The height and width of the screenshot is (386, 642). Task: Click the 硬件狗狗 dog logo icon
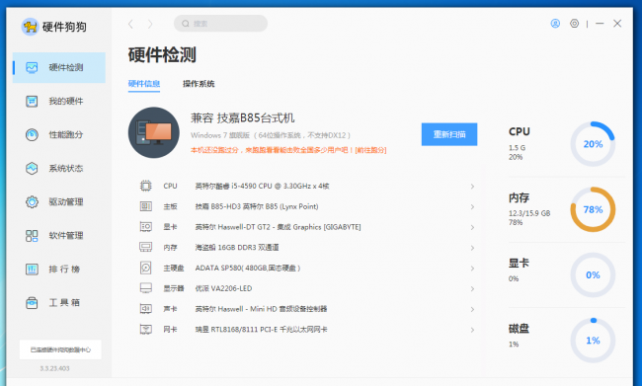(30, 27)
